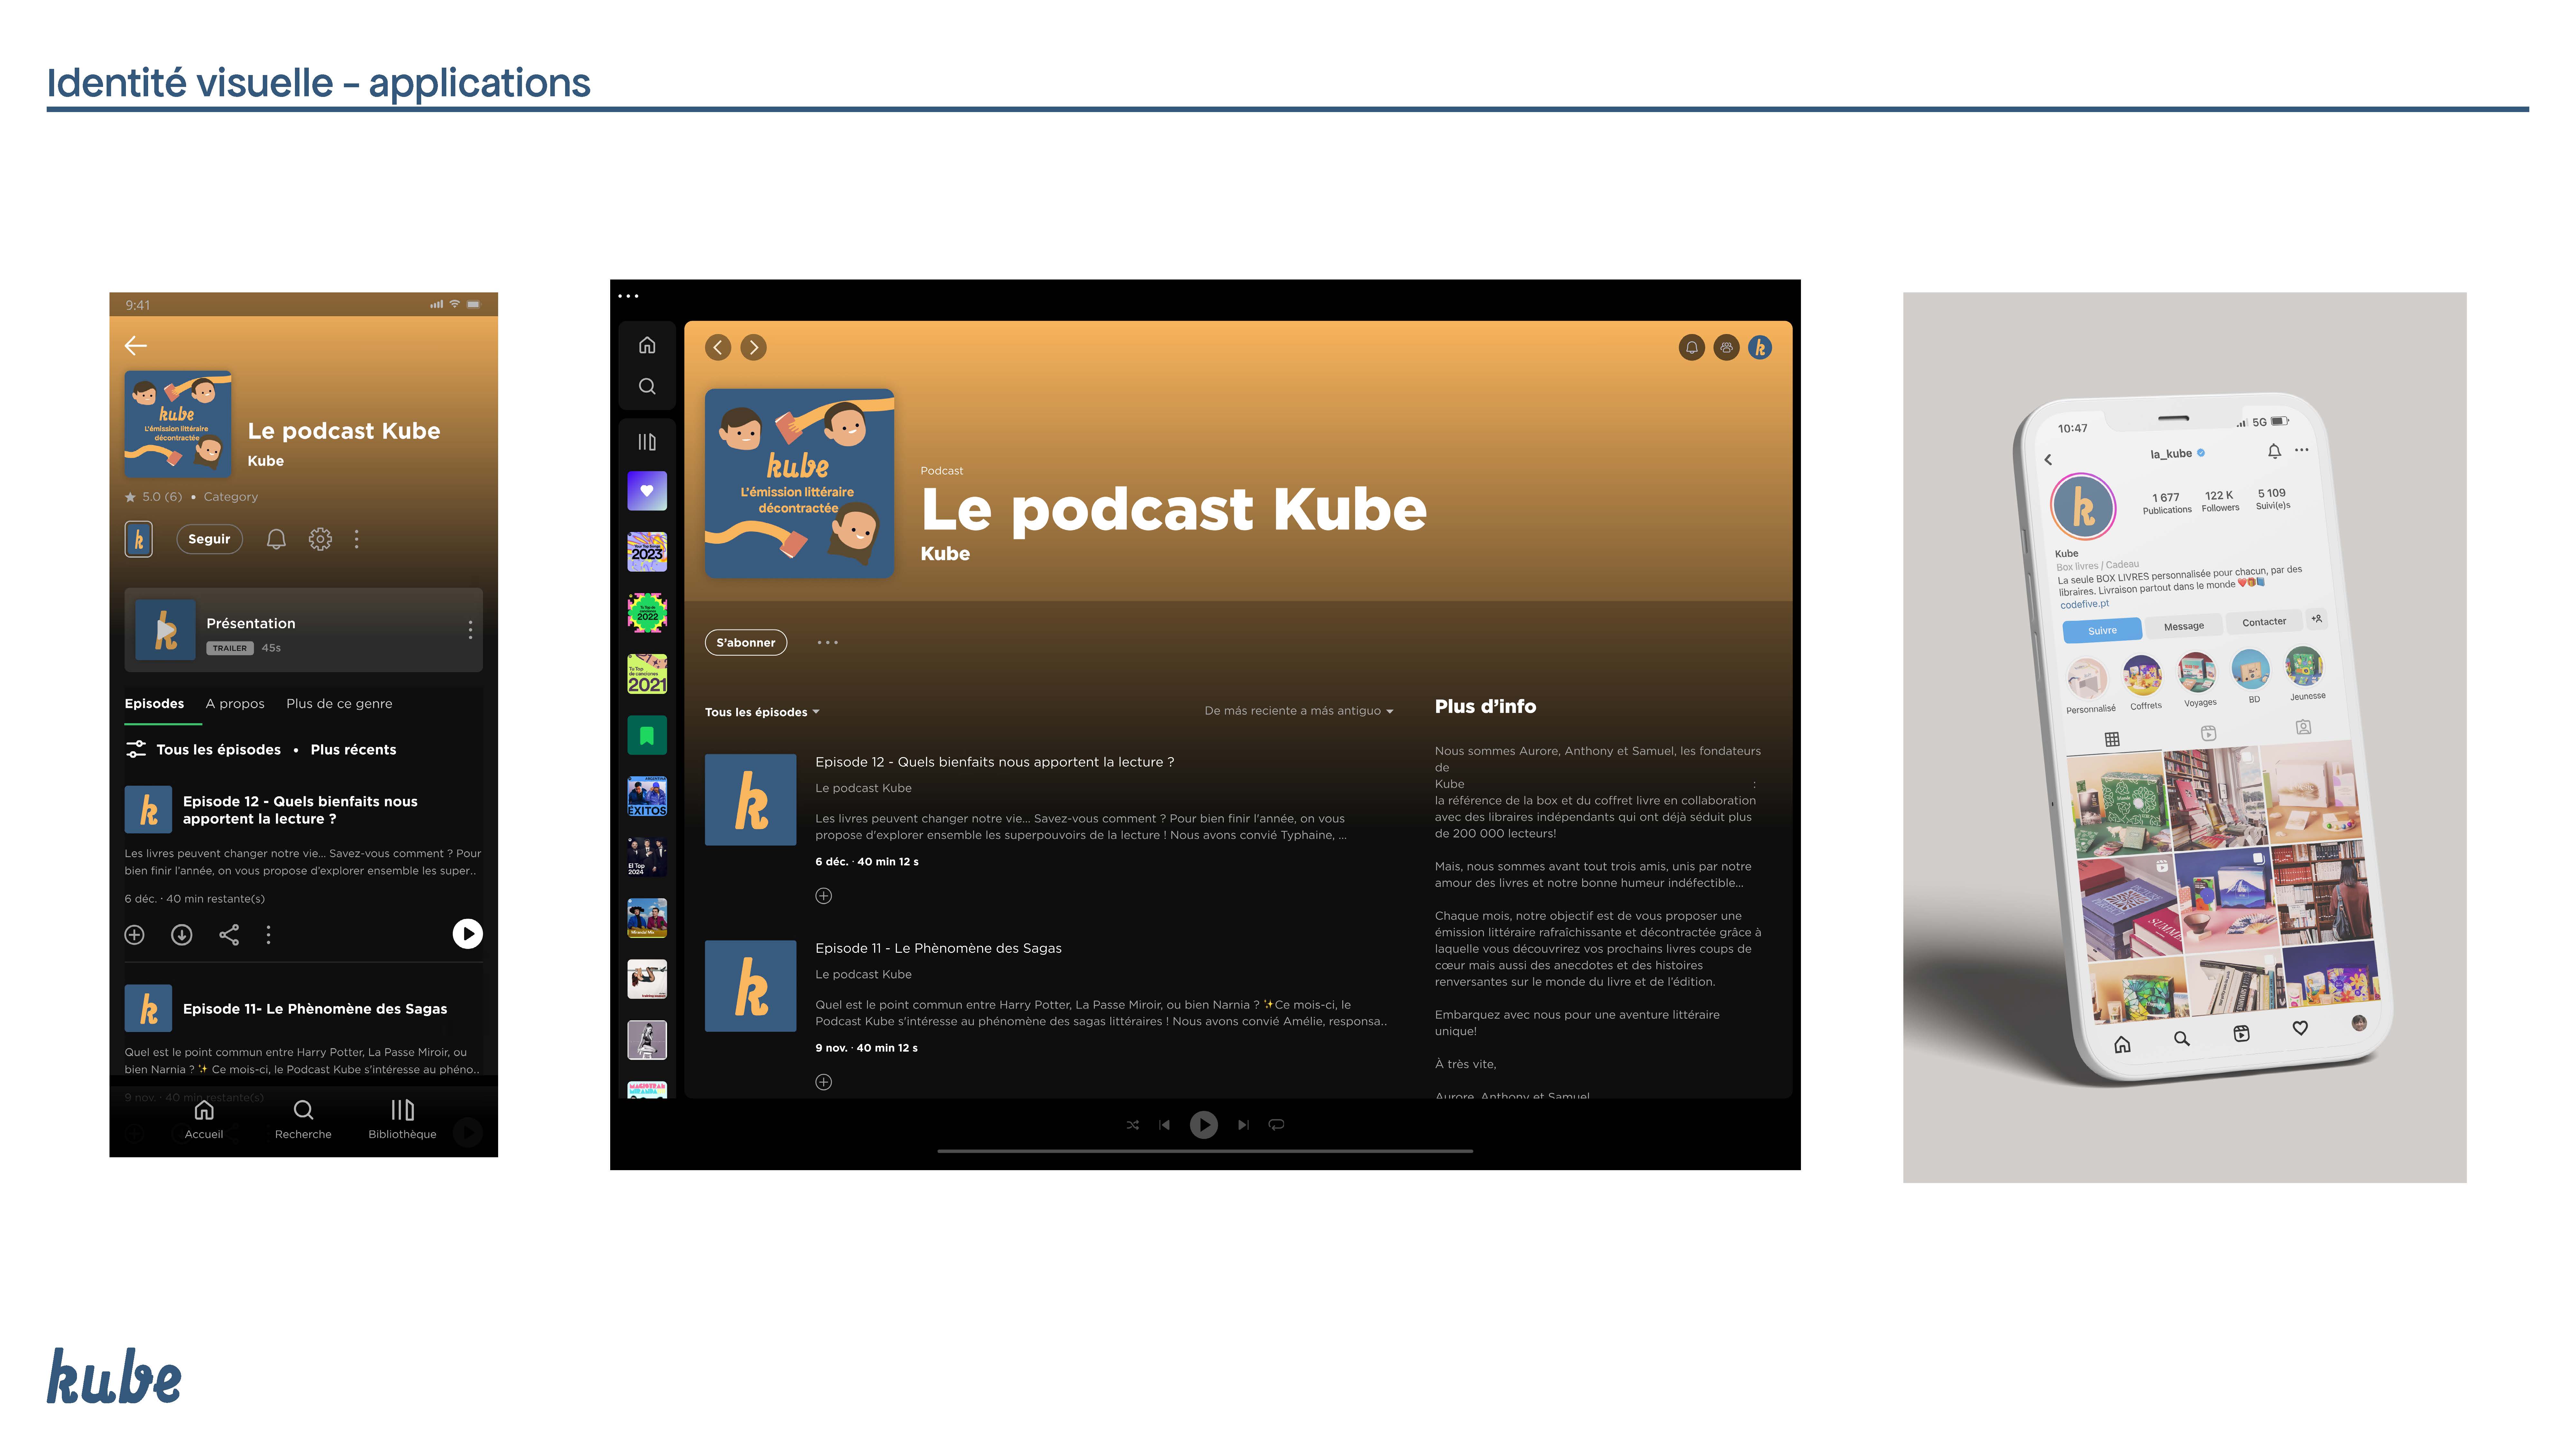
Task: Go forward with the right chevron in desktop app
Action: pyautogui.click(x=753, y=347)
